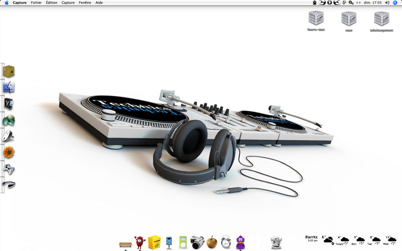Click the Spotlight search icon
Viewport: 402px width, 251px height.
point(395,3)
